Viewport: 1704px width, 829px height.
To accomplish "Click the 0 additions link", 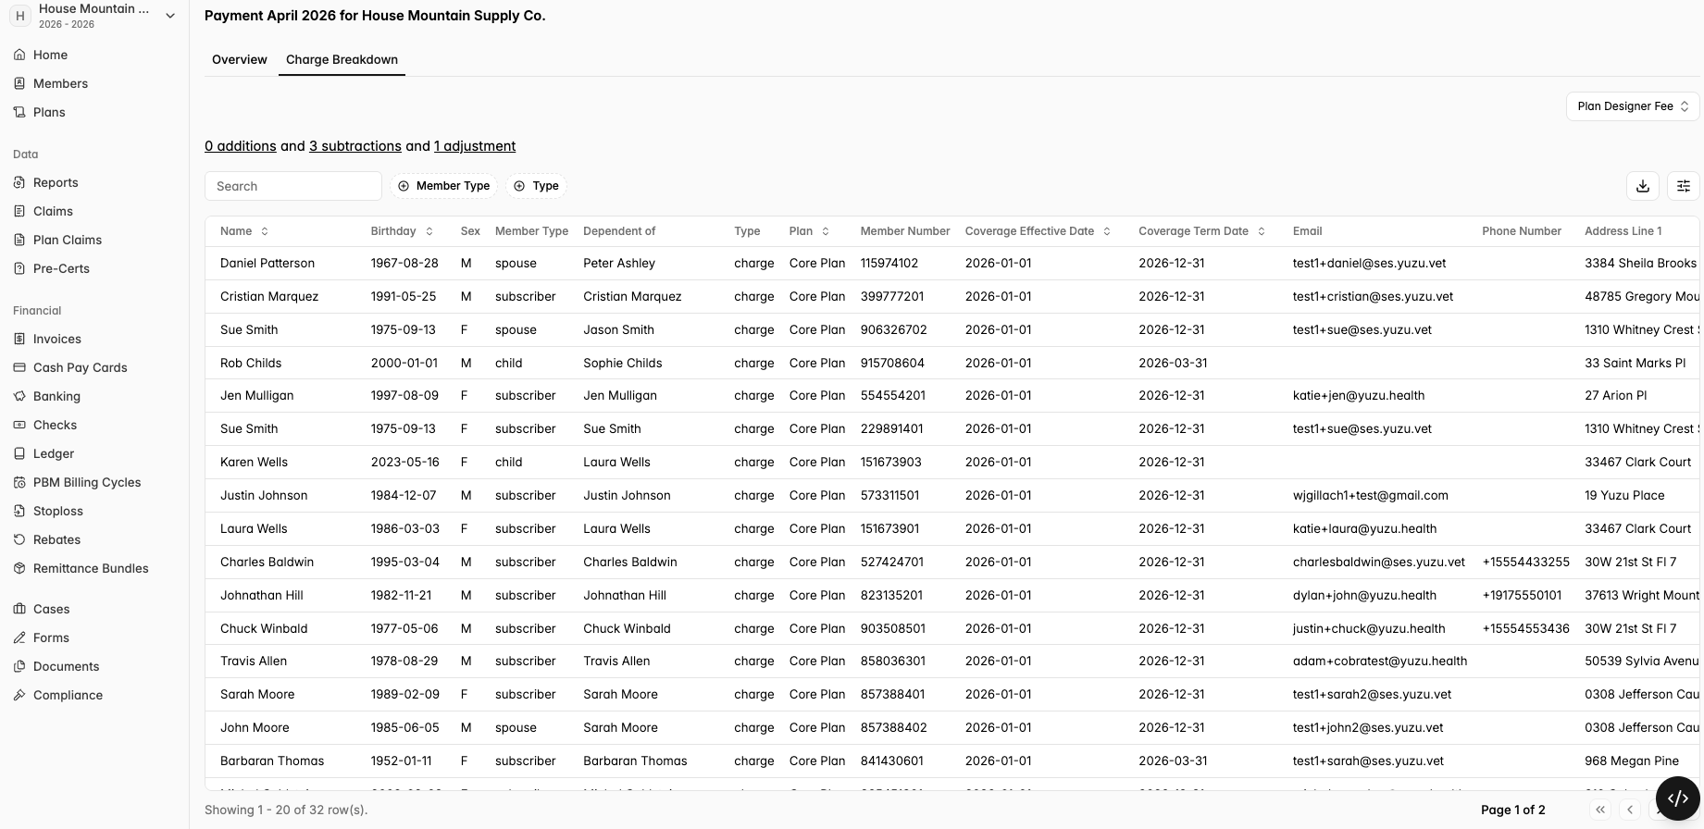I will click(241, 146).
